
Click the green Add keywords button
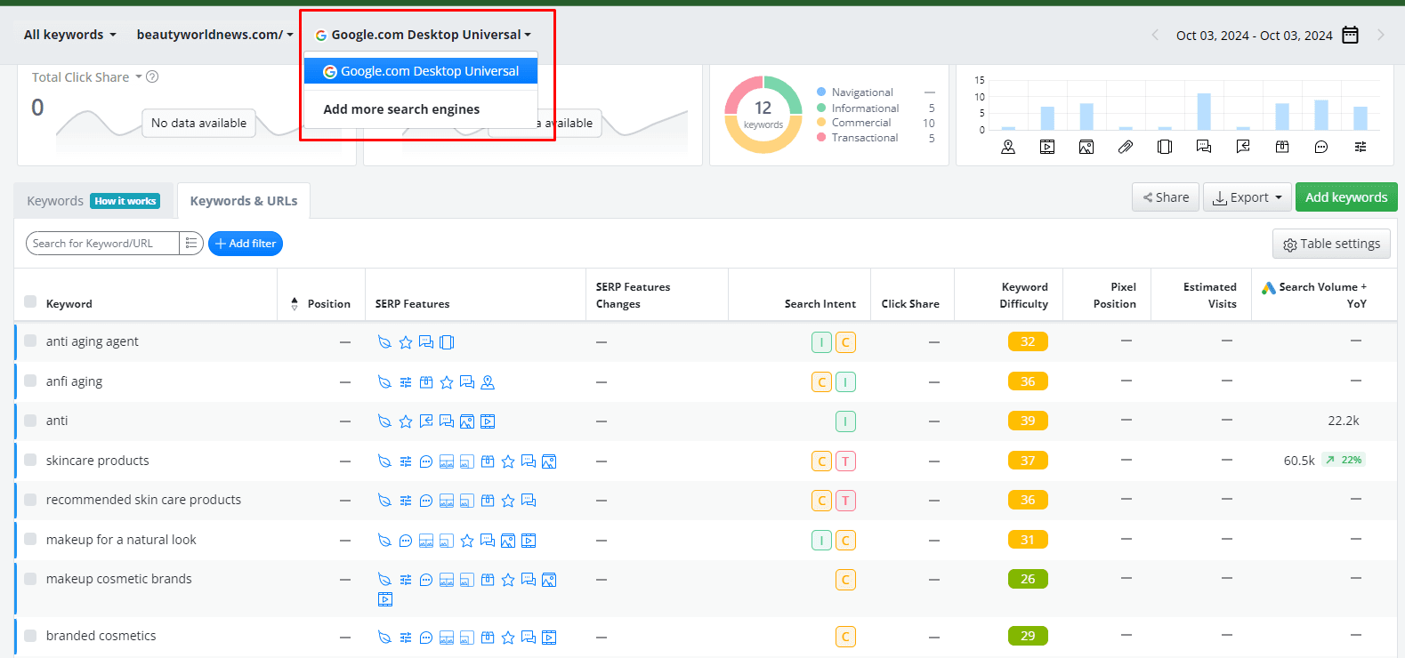point(1346,197)
